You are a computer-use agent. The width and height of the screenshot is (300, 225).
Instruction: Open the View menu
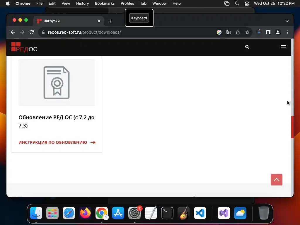(x=66, y=4)
